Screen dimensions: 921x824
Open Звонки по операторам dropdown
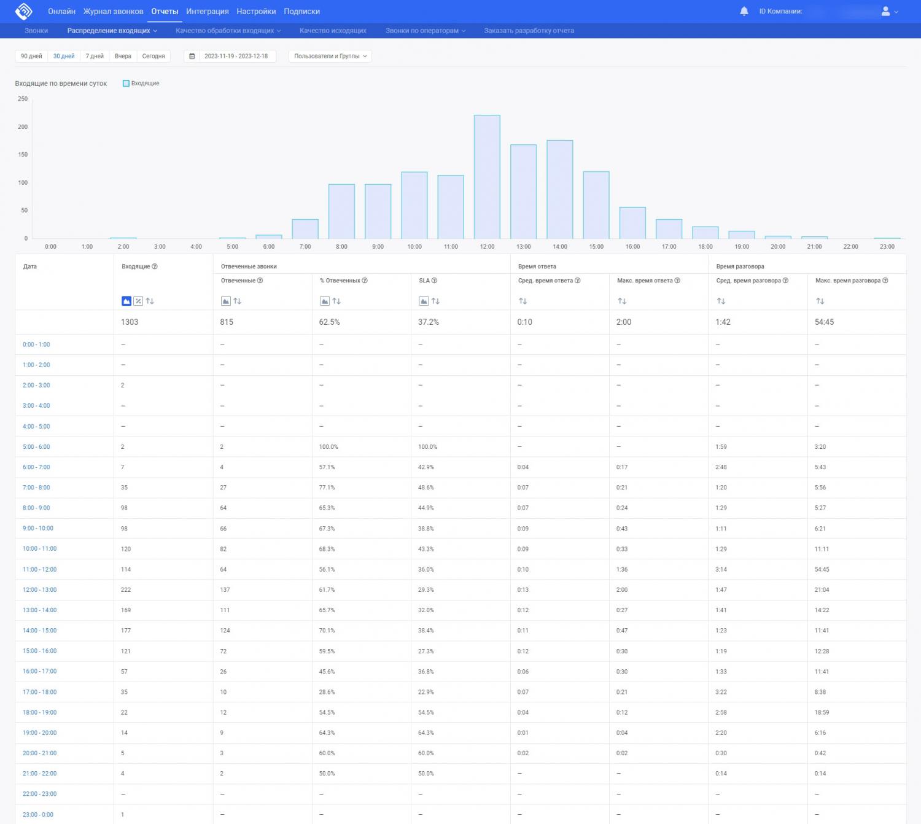(x=425, y=31)
